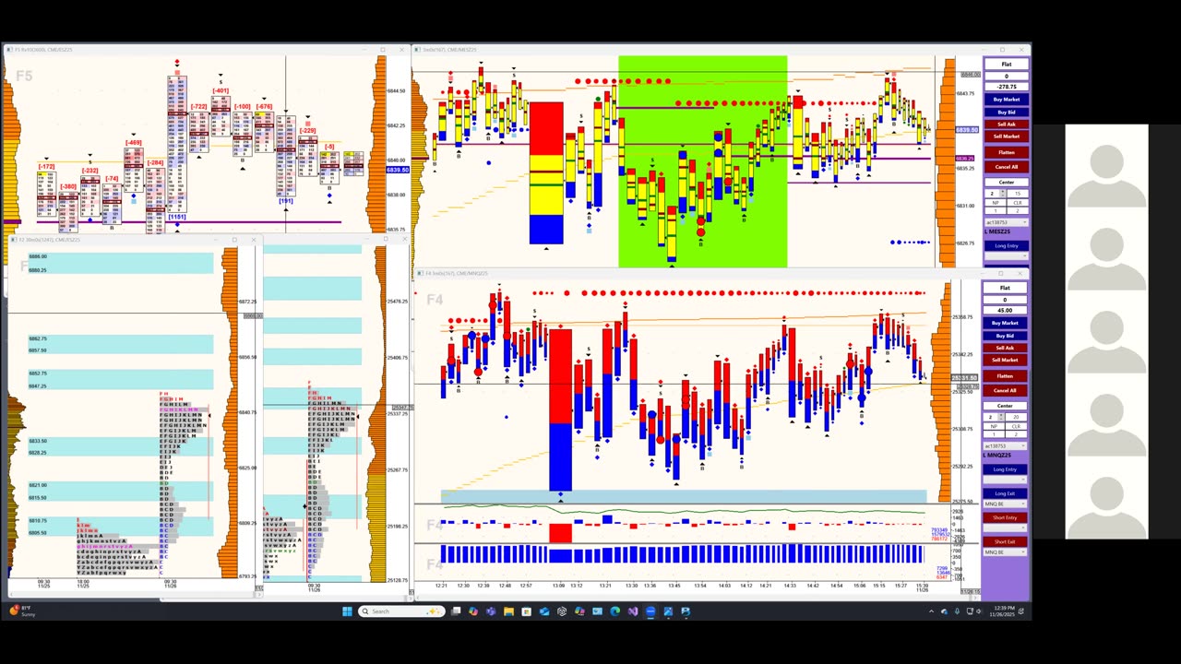Click Buy Bid in the MESZ25 trade panel

pyautogui.click(x=1007, y=113)
